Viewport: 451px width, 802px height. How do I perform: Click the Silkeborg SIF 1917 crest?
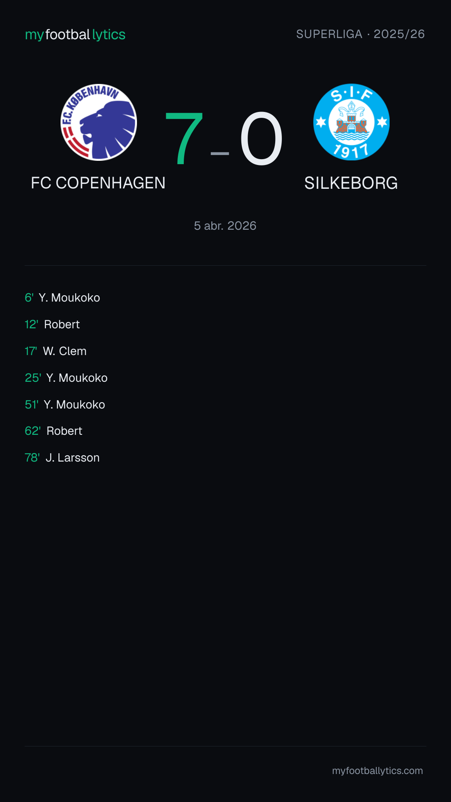pos(351,122)
